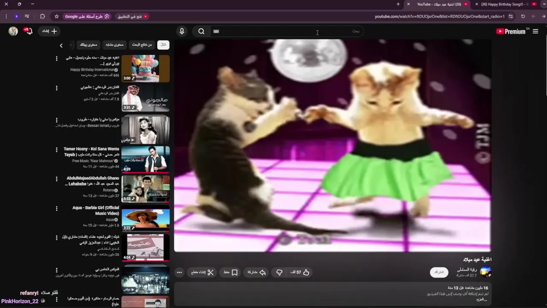Click the video player to pause dancing cats
The image size is (547, 308).
point(332,145)
